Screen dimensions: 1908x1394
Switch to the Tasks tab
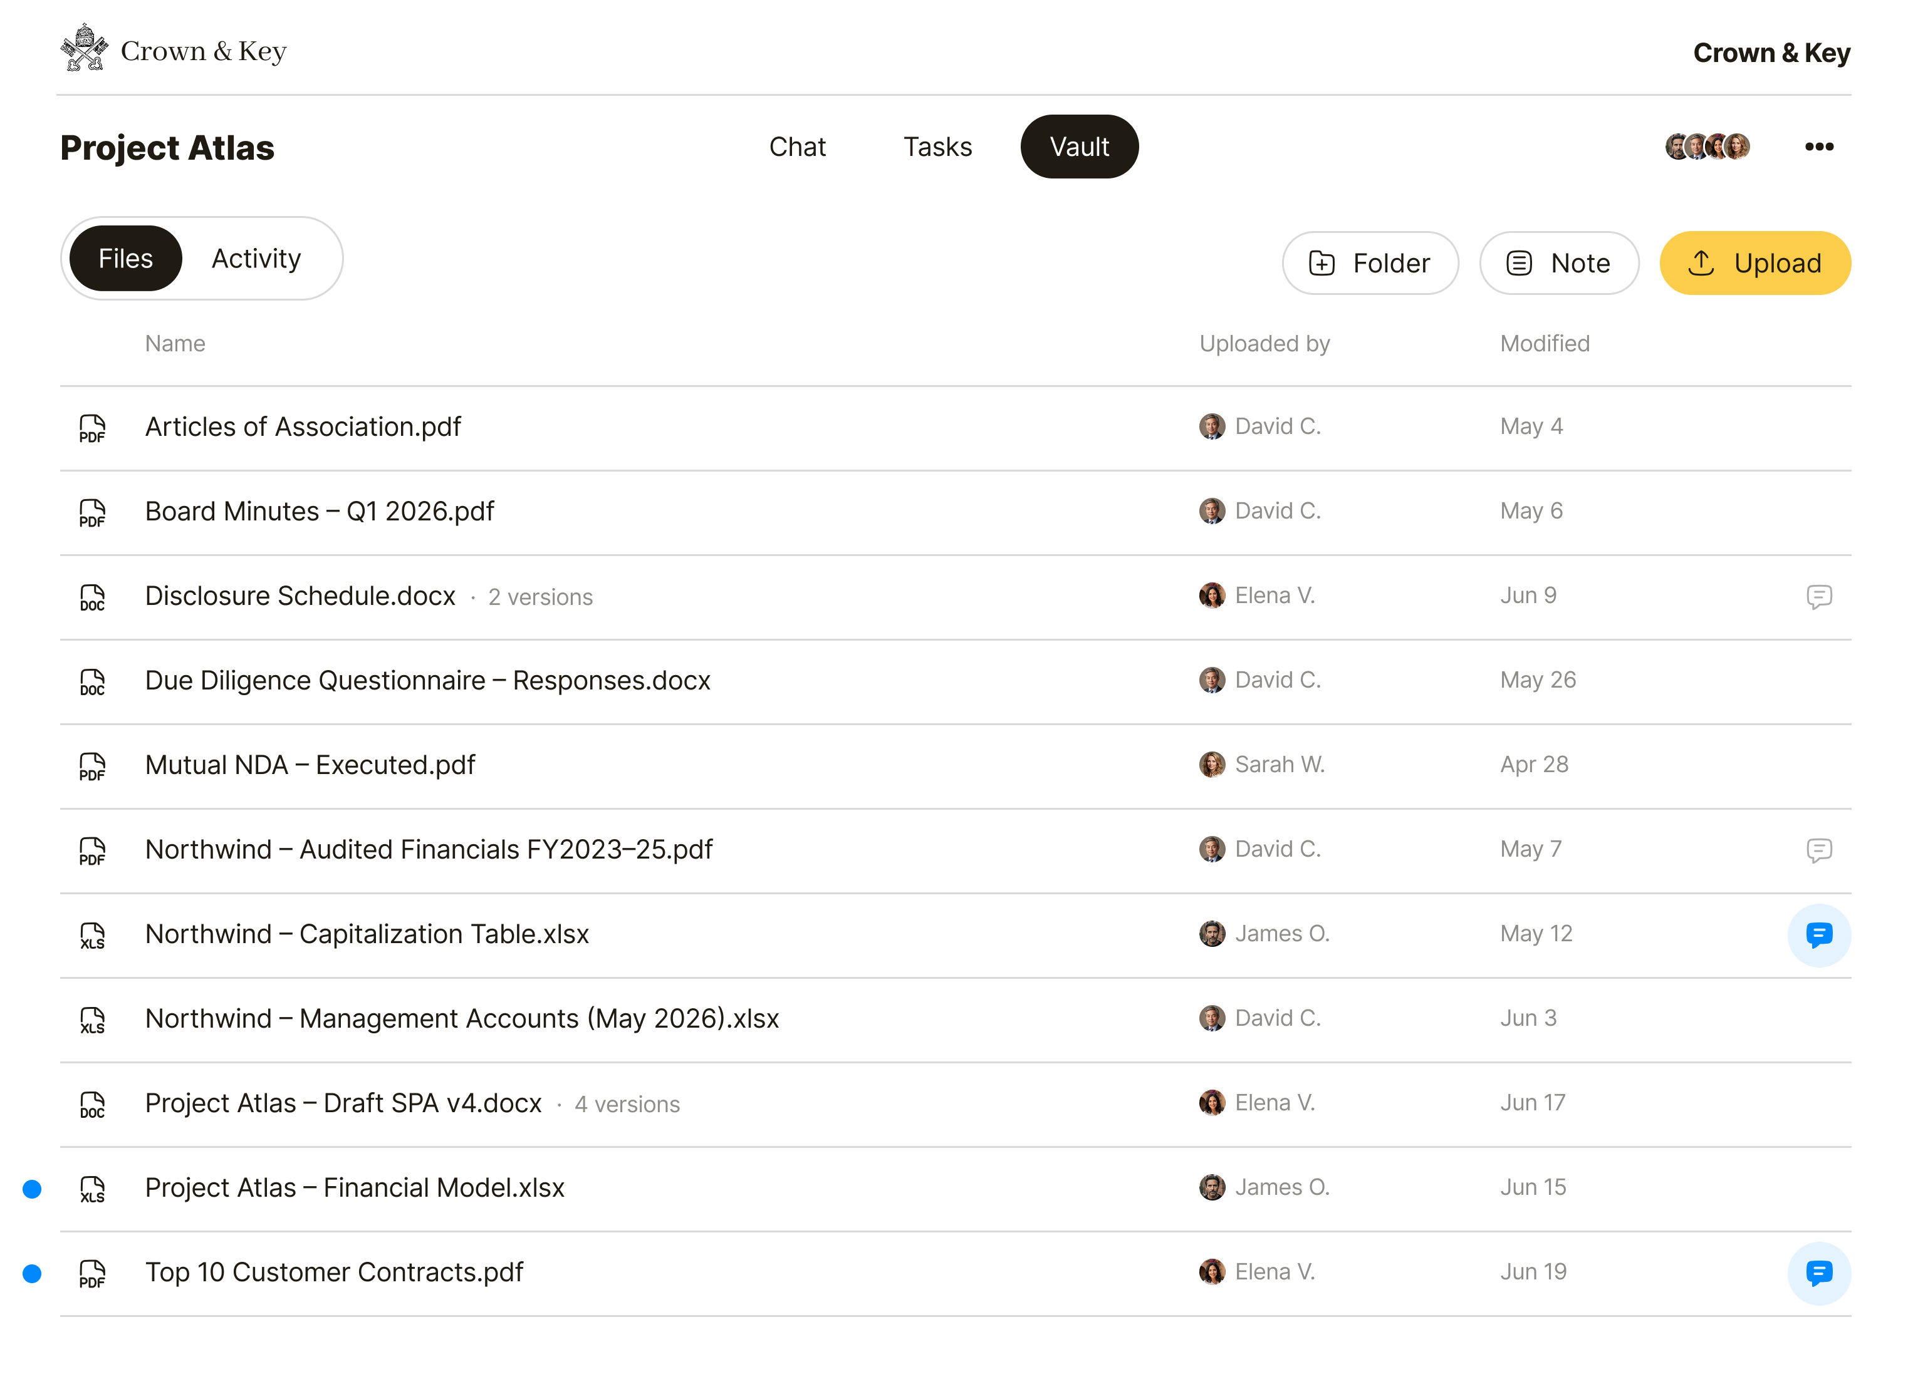[x=937, y=147]
